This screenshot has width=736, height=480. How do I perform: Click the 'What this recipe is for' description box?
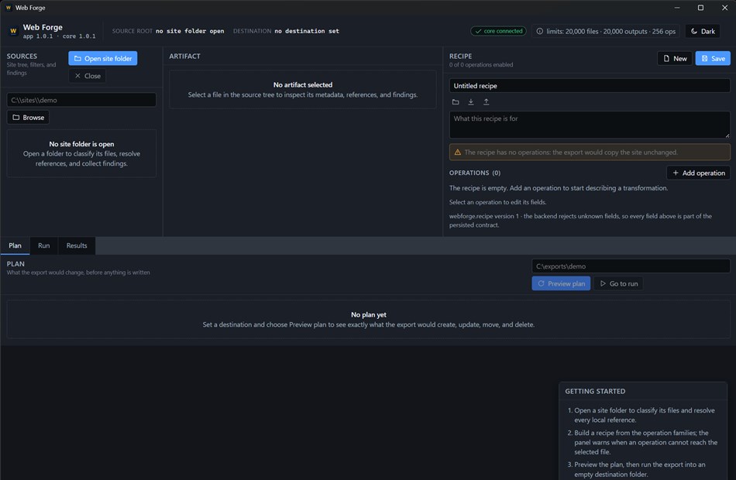coord(590,125)
